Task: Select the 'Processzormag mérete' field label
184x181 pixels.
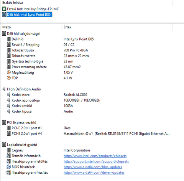Action: 29,67
